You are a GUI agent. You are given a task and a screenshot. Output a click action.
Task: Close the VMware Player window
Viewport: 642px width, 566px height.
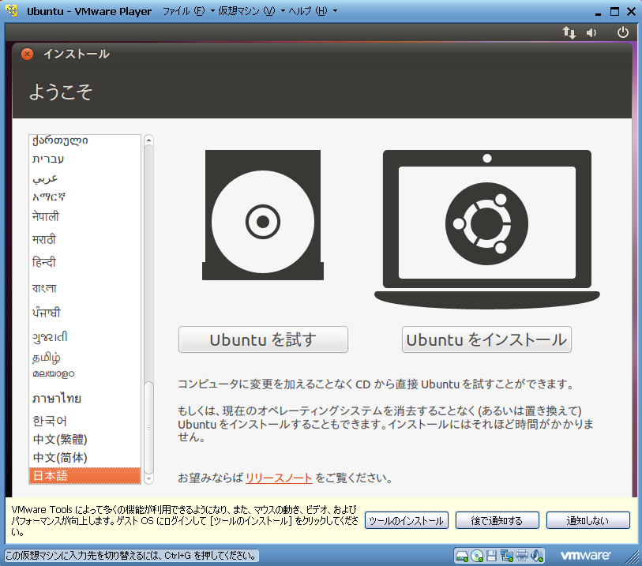point(632,12)
